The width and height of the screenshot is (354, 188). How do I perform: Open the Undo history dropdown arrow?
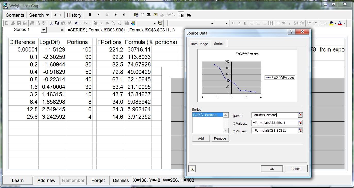(x=81, y=23)
